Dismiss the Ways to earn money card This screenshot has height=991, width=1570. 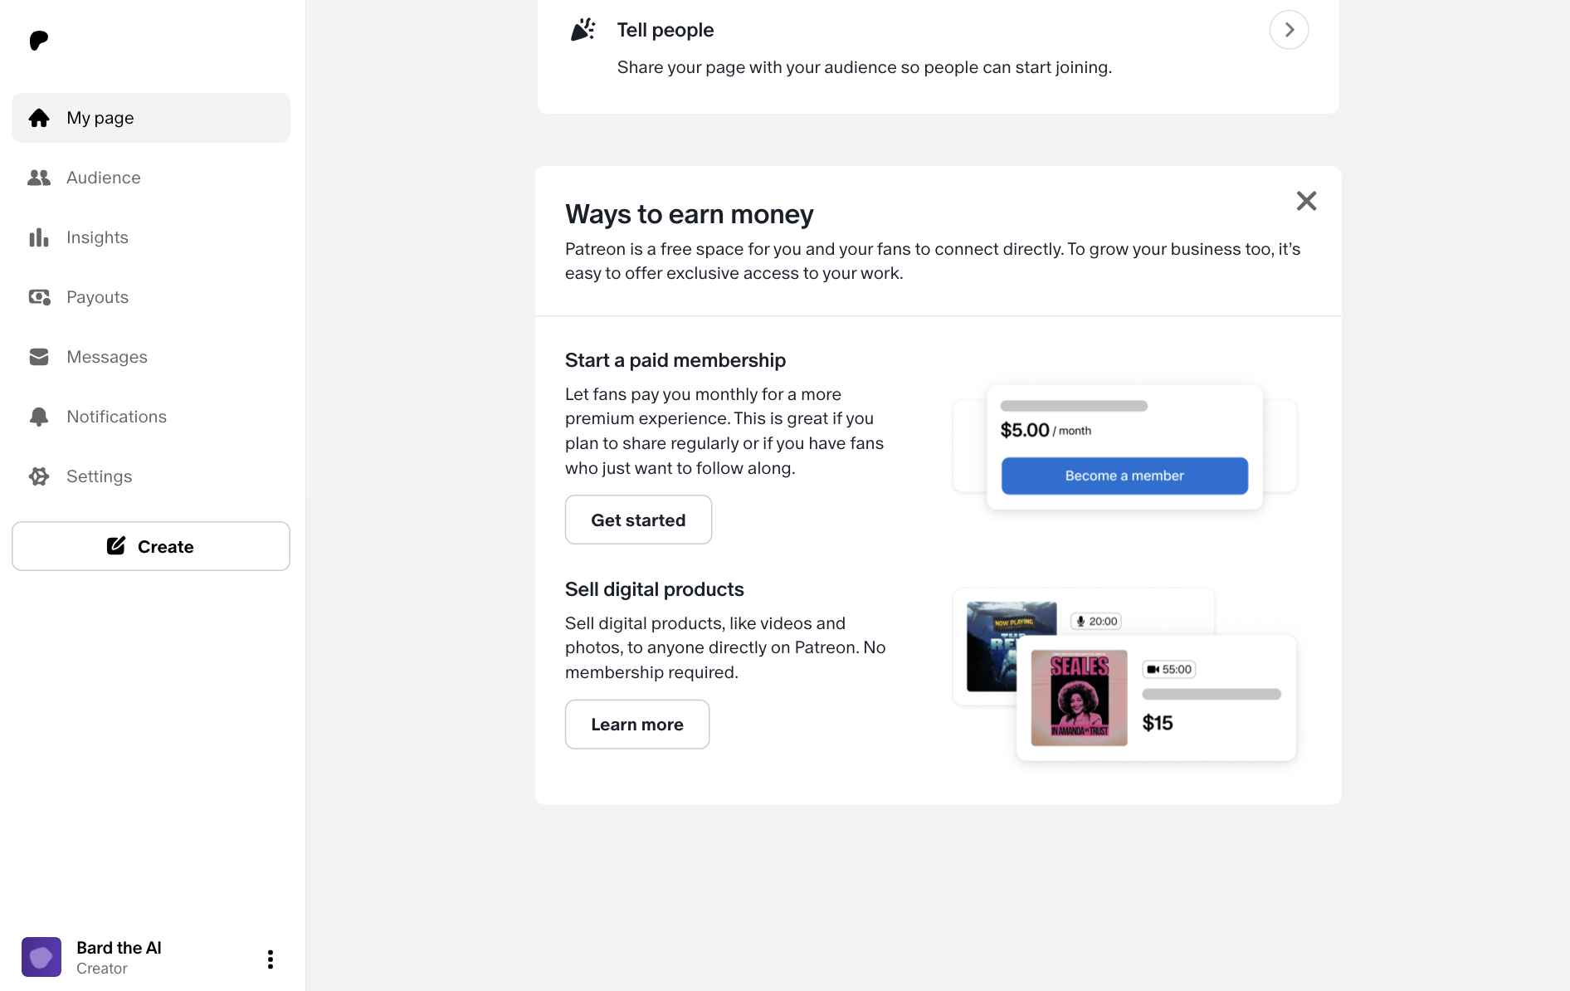[1306, 201]
